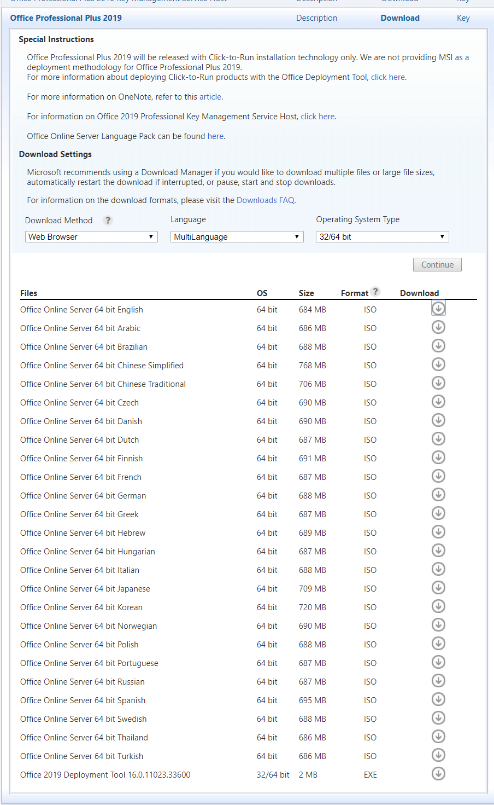Image resolution: width=494 pixels, height=805 pixels.
Task: Show help for Download Method
Action: click(108, 220)
